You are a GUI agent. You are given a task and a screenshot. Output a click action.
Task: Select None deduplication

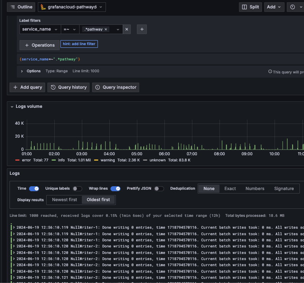(209, 189)
